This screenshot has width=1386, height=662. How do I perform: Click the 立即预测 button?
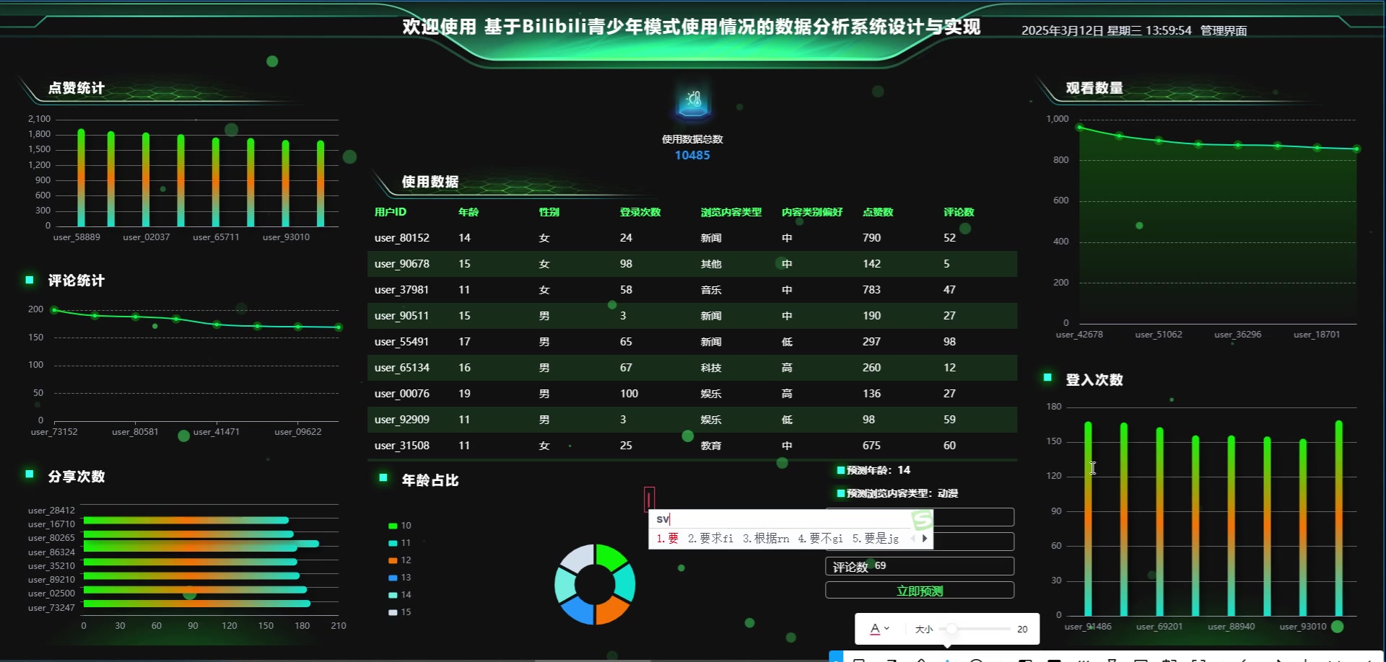point(920,591)
